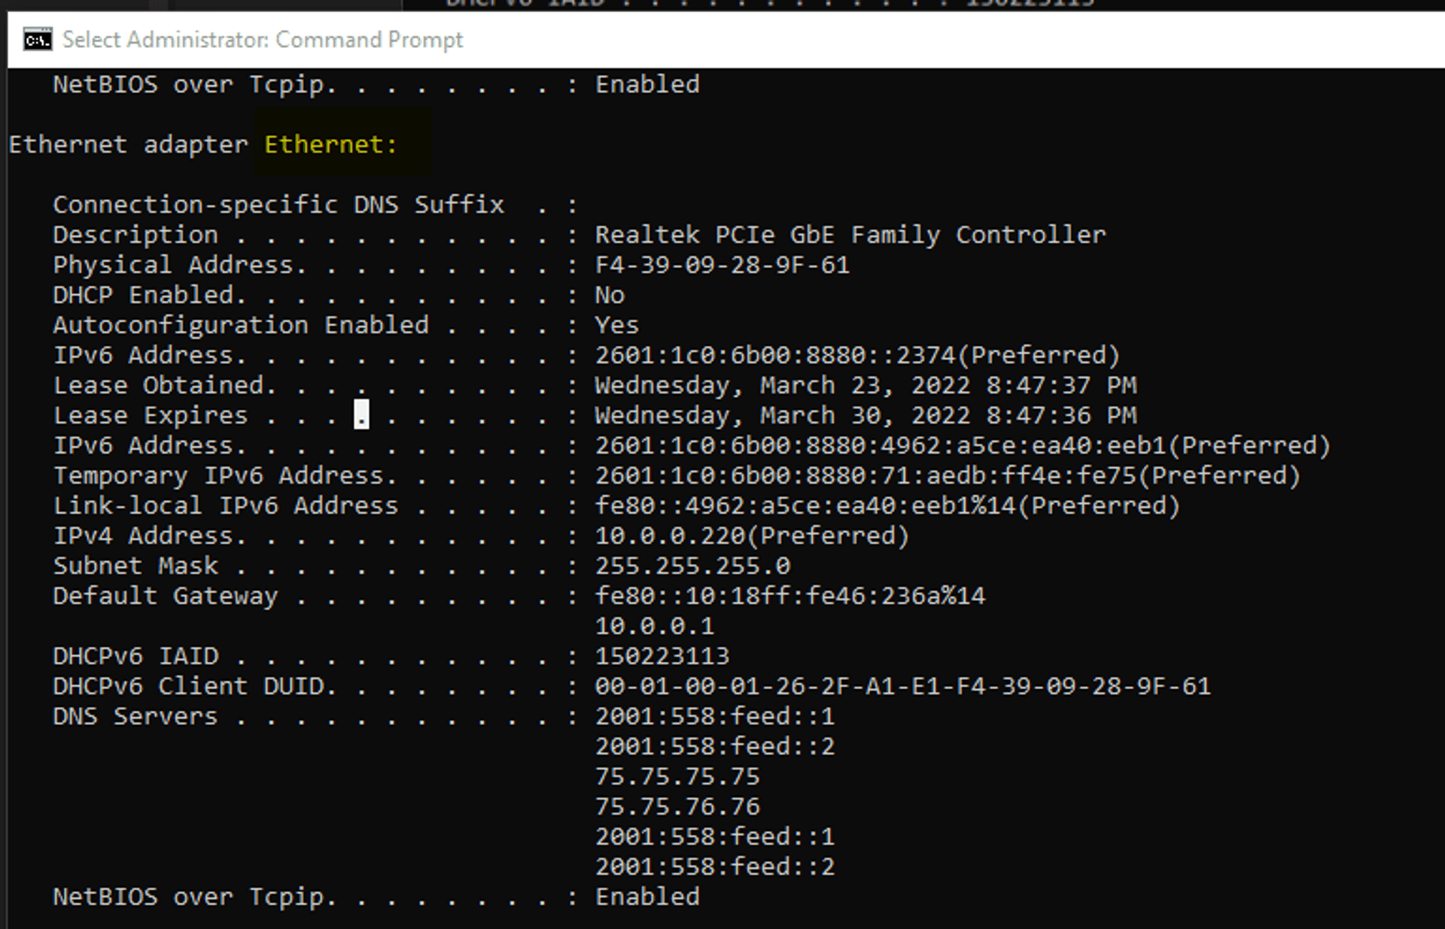This screenshot has width=1445, height=929.
Task: Click the Physical Address value F4-39-09-28-9F-61
Action: point(722,265)
